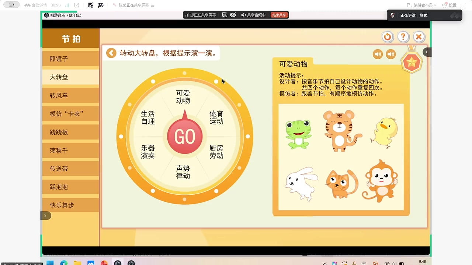Screen dimensions: 472x265
Task: Click the yellow chick picture
Action: pyautogui.click(x=384, y=132)
